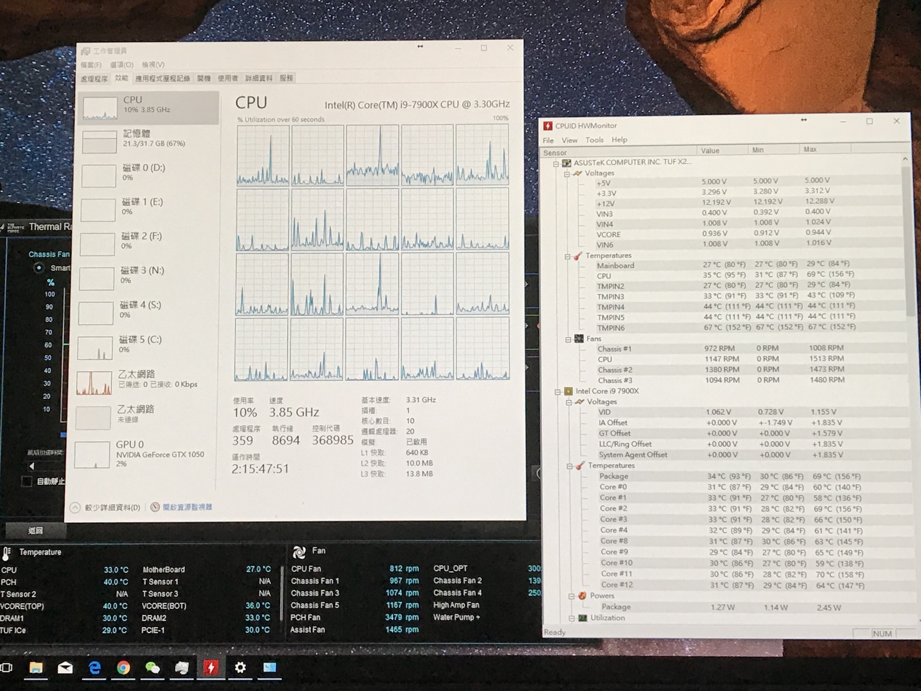
Task: Collapse the ASUSTeK COMPUTER INC. TUF node
Action: click(x=556, y=163)
